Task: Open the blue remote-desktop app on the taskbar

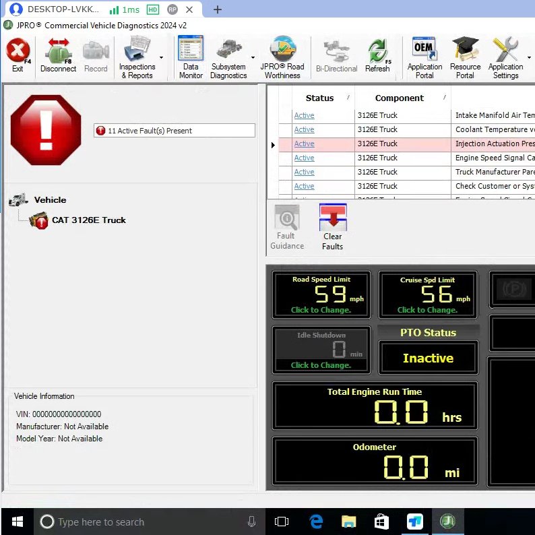Action: coord(415,522)
